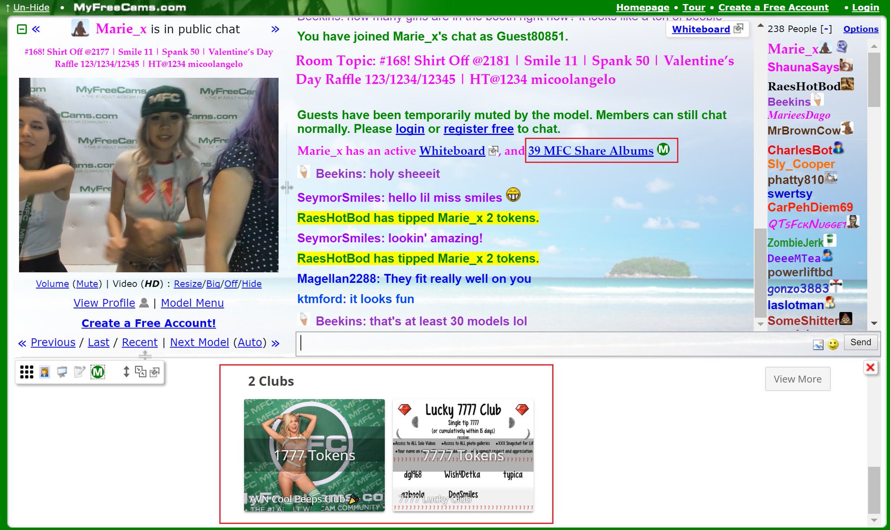Click the Un-Hide link at top left

[31, 7]
